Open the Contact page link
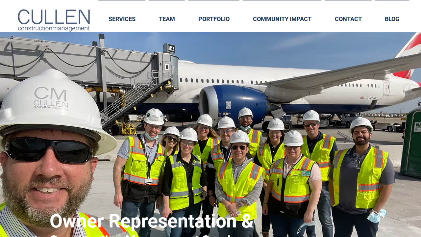 [x=348, y=19]
